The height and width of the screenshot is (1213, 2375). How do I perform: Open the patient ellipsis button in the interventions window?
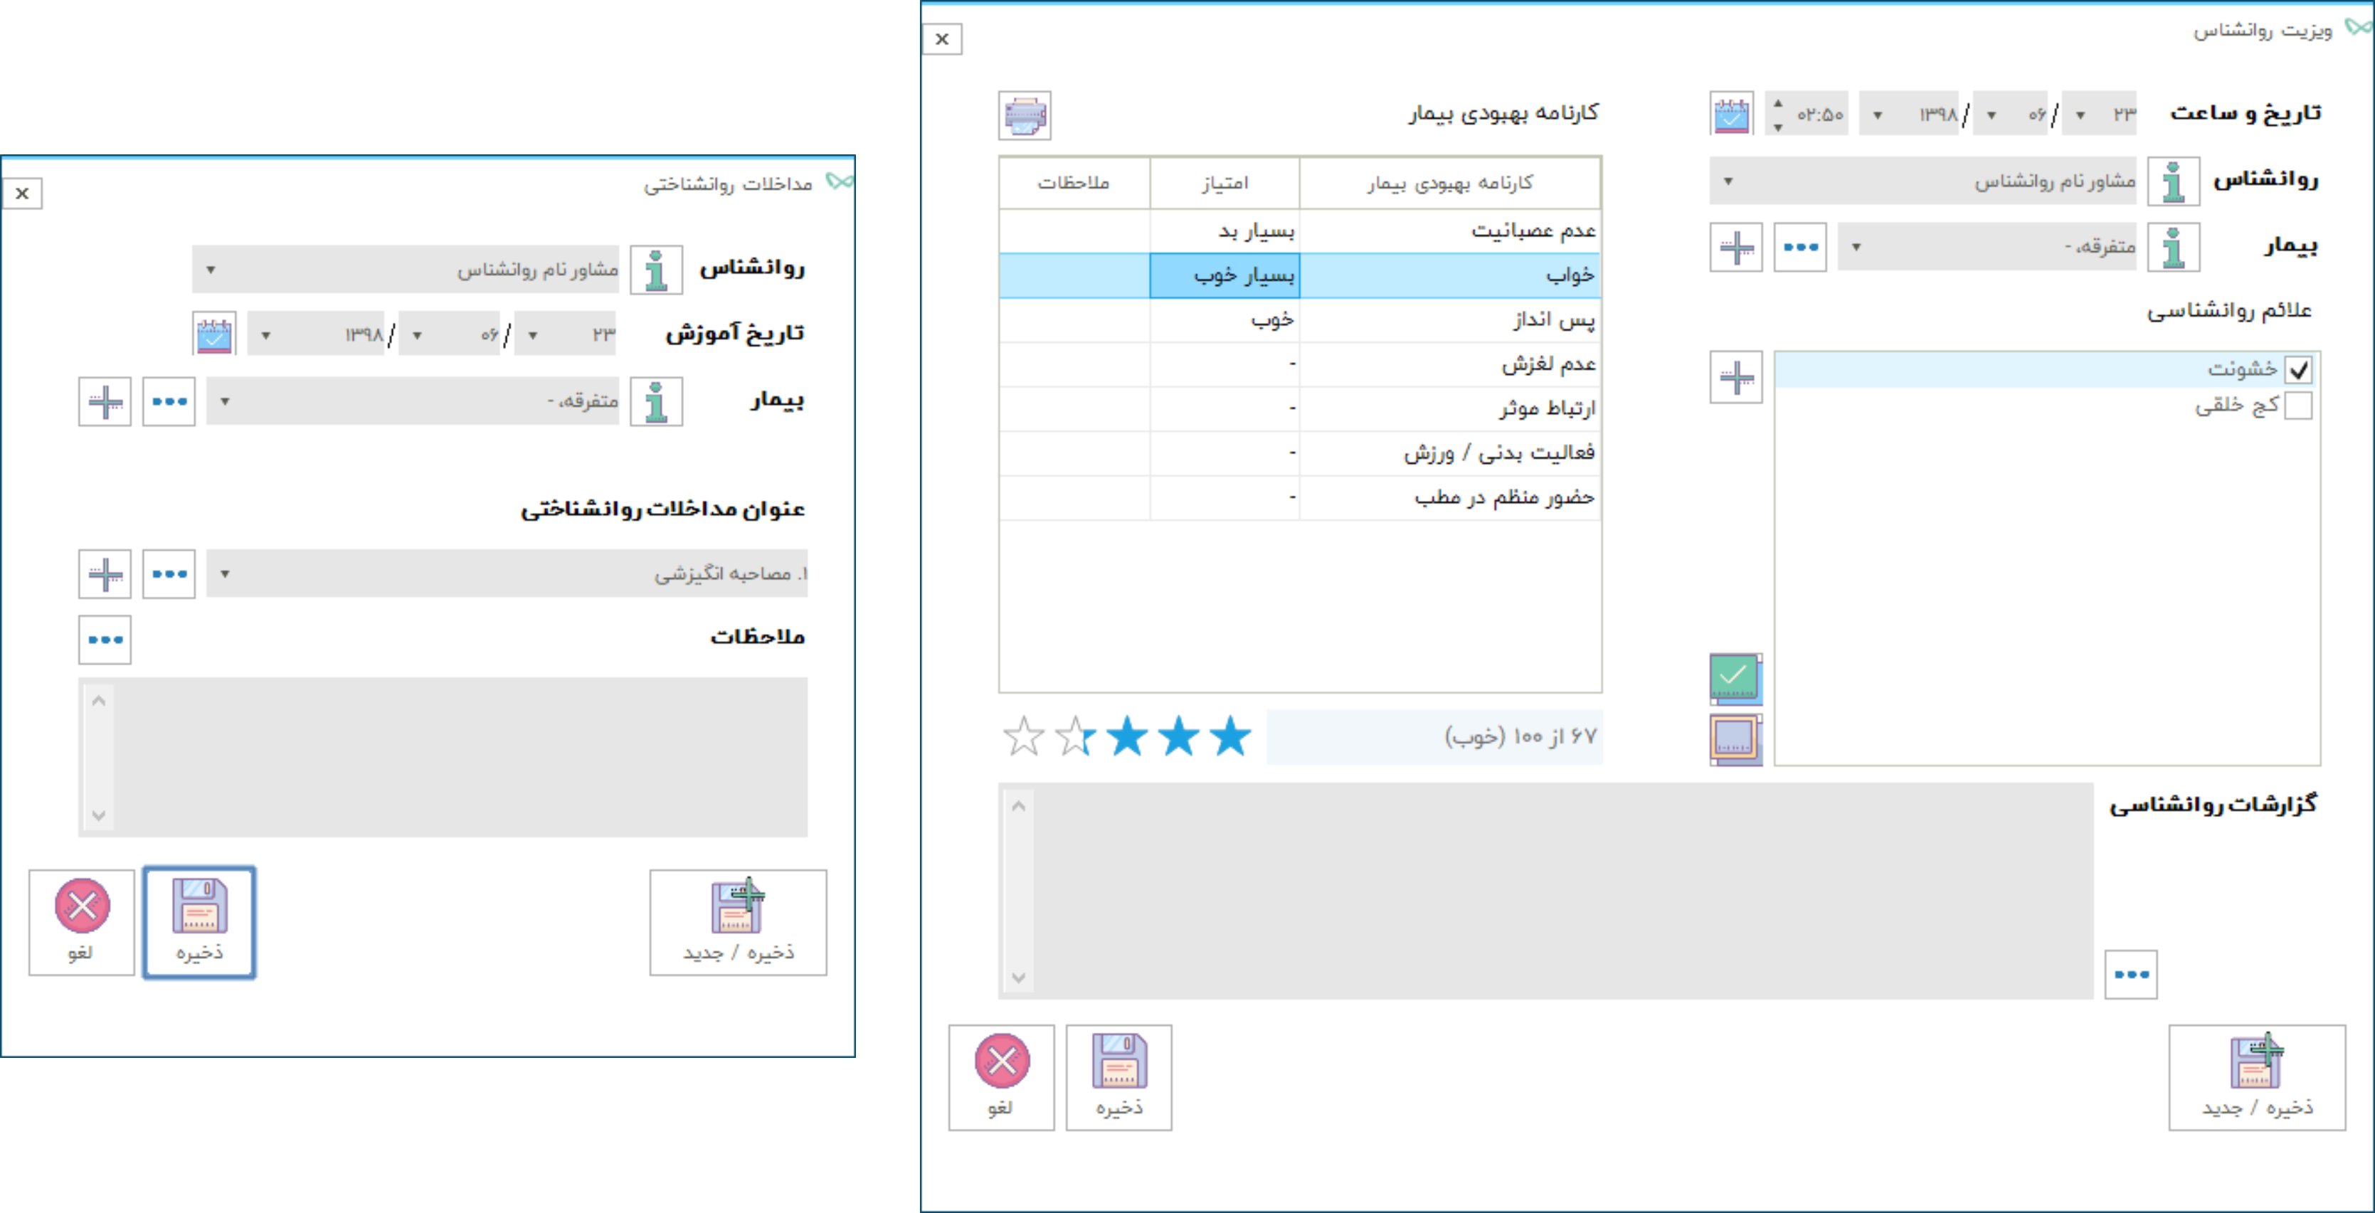tap(169, 402)
